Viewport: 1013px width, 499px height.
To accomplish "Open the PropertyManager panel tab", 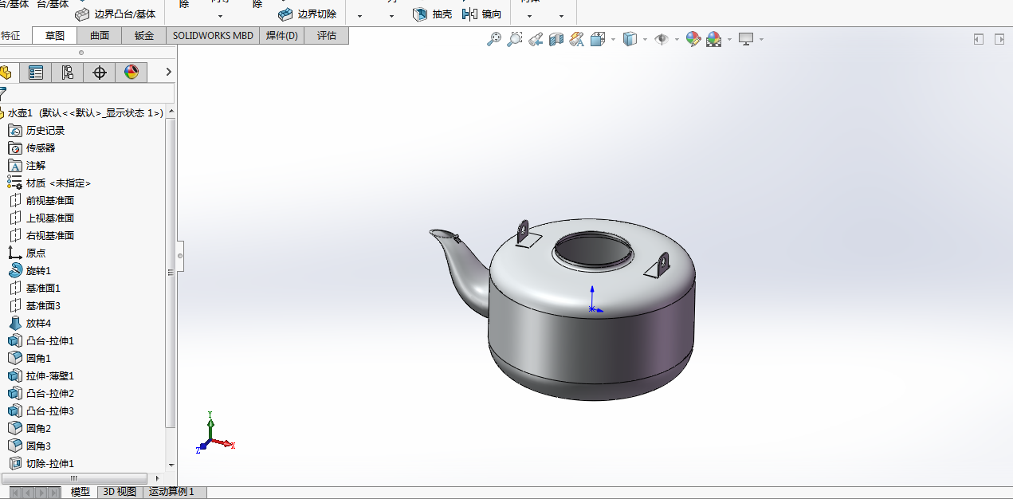I will 36,73.
